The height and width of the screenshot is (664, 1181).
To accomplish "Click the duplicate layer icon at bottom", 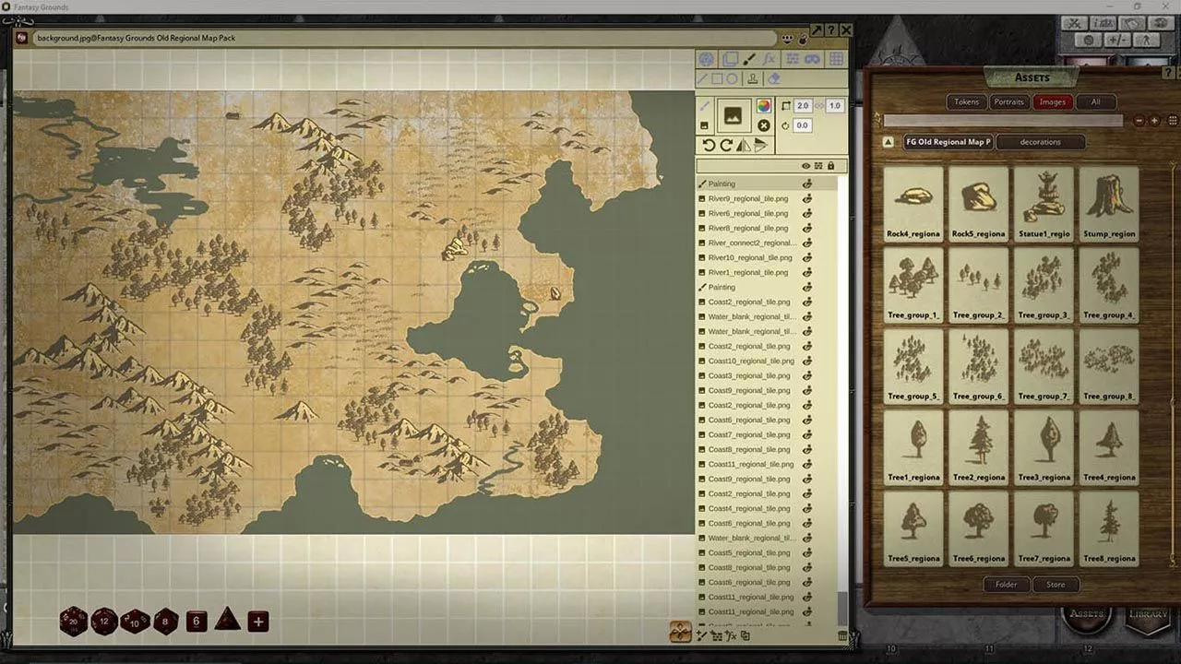I will tap(746, 635).
